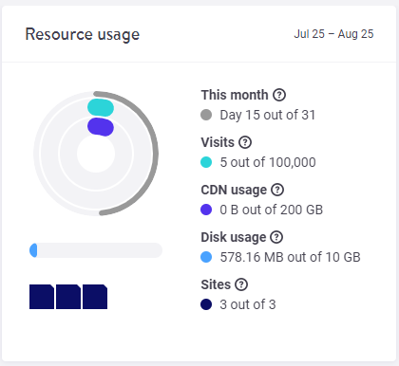
Task: Click the gray This month legend dot
Action: tap(206, 115)
